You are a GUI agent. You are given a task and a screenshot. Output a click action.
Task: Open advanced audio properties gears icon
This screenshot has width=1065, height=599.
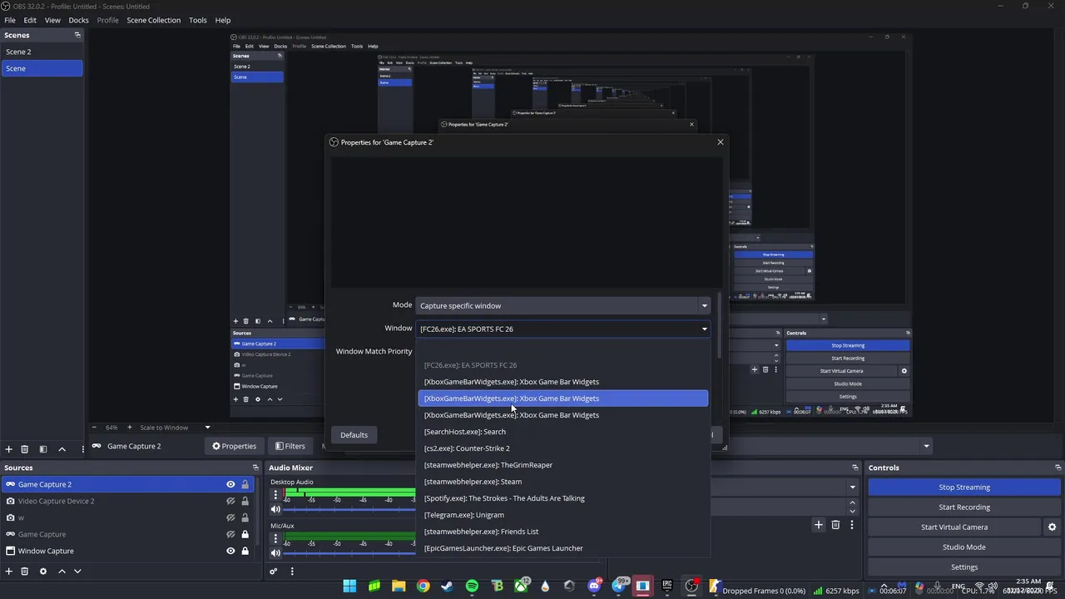[273, 572]
